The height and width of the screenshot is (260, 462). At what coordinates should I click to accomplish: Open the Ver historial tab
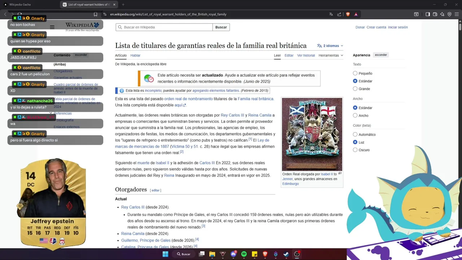click(306, 55)
